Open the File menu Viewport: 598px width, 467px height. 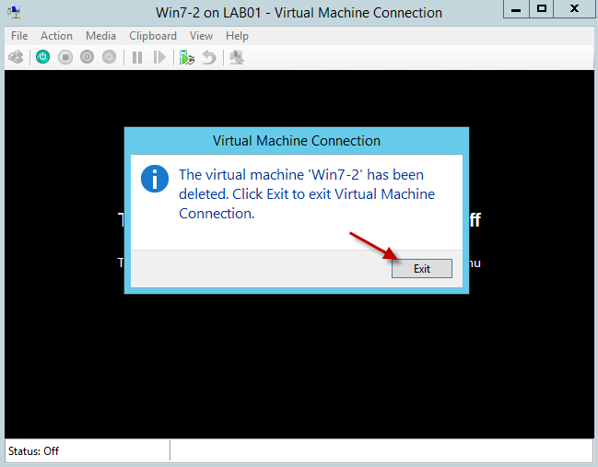(19, 36)
